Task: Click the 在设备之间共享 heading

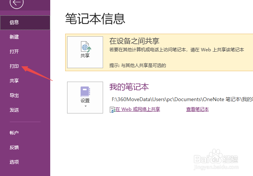Action: (134, 41)
